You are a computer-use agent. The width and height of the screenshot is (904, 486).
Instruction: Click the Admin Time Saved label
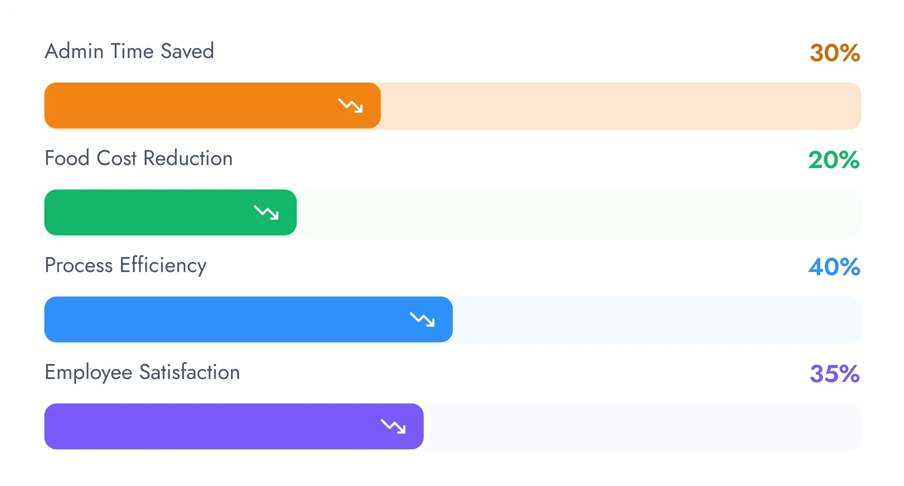pos(129,51)
